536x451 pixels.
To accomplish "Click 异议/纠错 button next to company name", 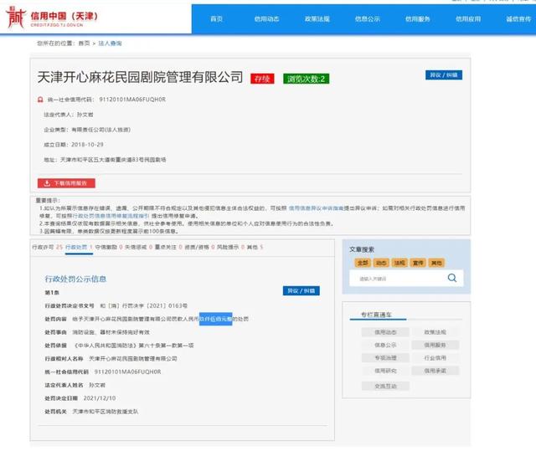I will click(444, 75).
